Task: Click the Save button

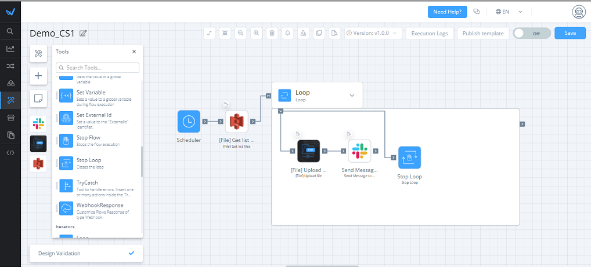Action: [x=570, y=33]
